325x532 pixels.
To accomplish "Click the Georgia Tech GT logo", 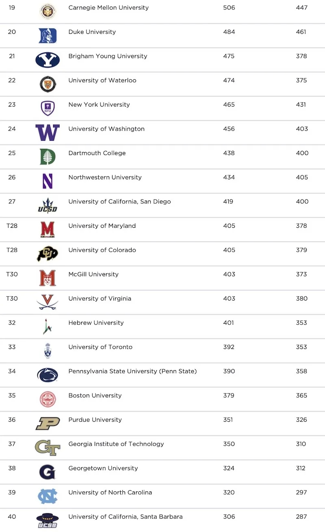I will [x=48, y=448].
